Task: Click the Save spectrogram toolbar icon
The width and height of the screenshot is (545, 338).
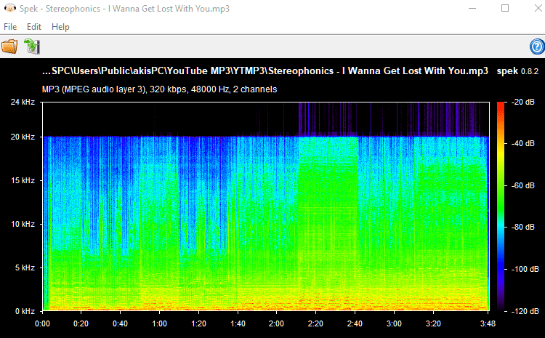Action: (31, 47)
